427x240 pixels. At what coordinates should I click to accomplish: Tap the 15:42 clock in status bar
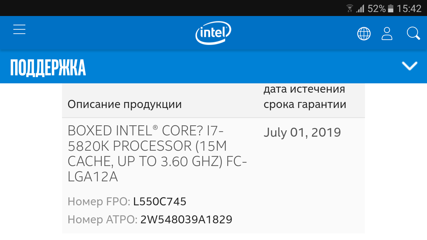pos(409,8)
